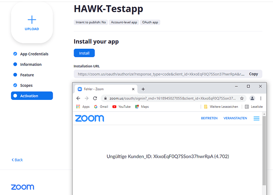Image resolution: width=273 pixels, height=195 pixels.
Task: Click the BEITRETEN link
Action: tap(209, 118)
